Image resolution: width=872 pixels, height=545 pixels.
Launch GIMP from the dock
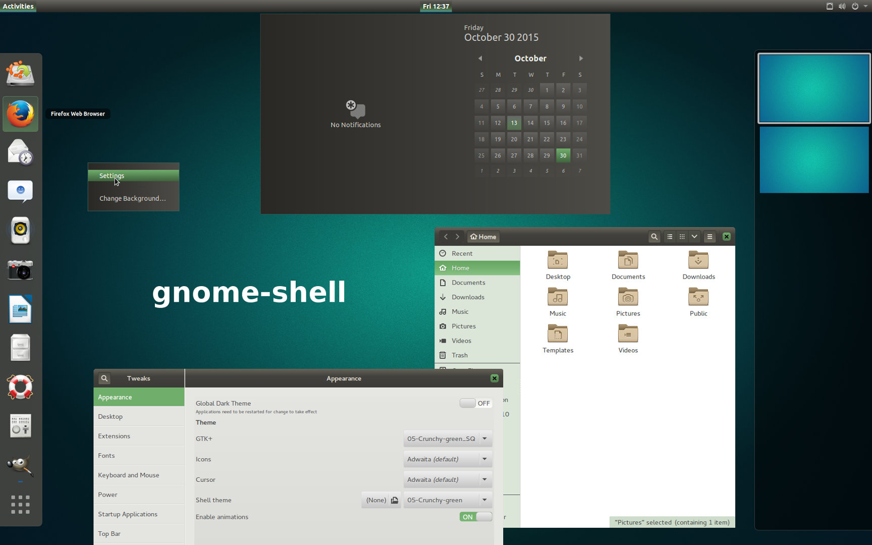tap(20, 465)
